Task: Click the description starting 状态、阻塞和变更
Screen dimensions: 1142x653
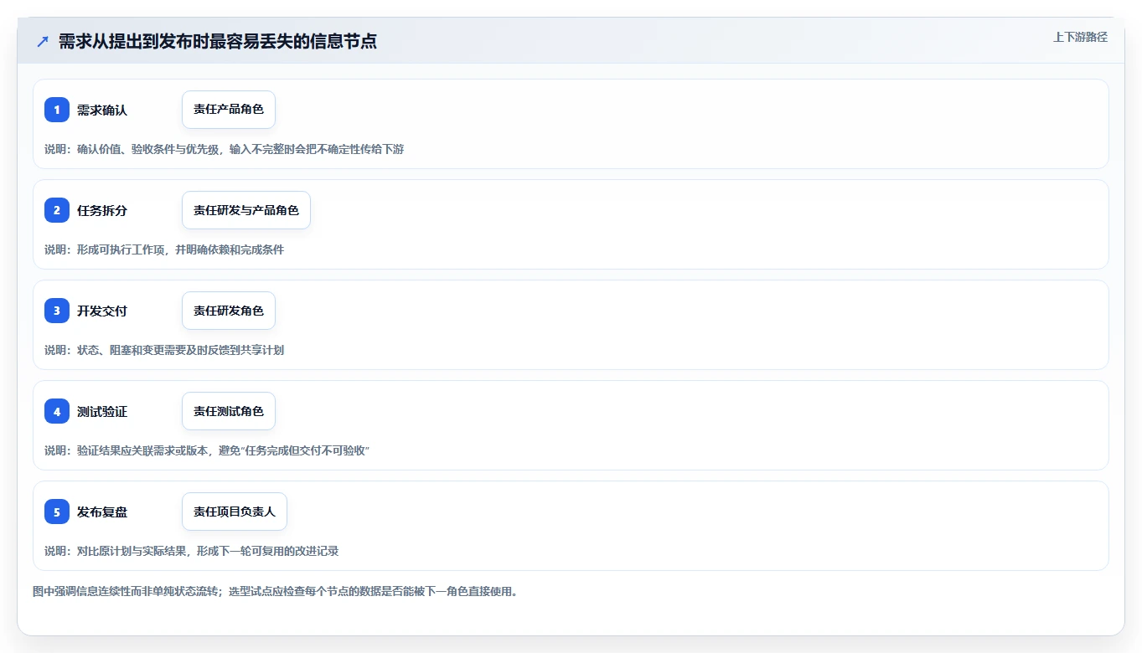Action: tap(164, 350)
